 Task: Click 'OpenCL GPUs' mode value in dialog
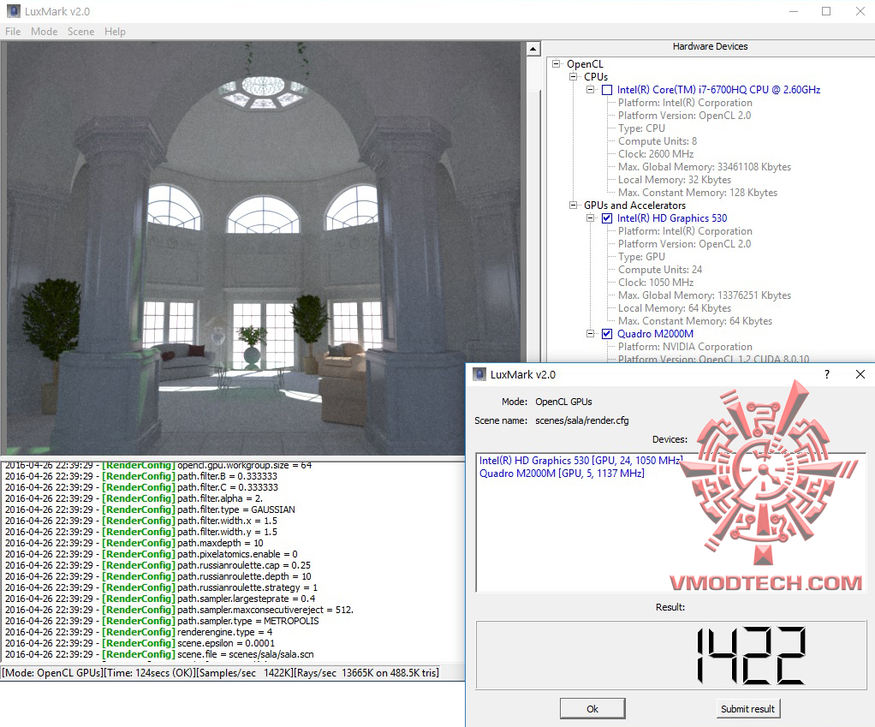tap(563, 402)
